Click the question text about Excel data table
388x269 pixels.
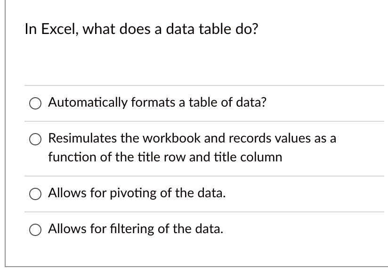point(141,29)
